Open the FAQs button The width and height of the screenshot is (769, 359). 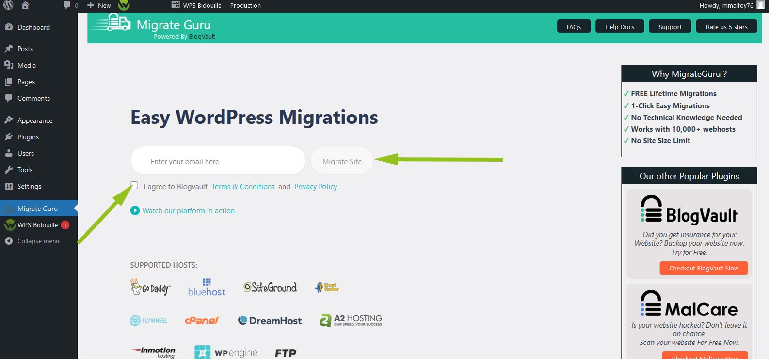[x=574, y=27]
